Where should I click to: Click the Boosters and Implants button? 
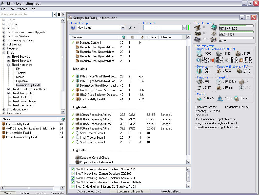pos(130,191)
